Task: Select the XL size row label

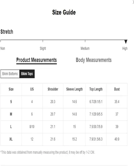Action: click(x=11, y=139)
